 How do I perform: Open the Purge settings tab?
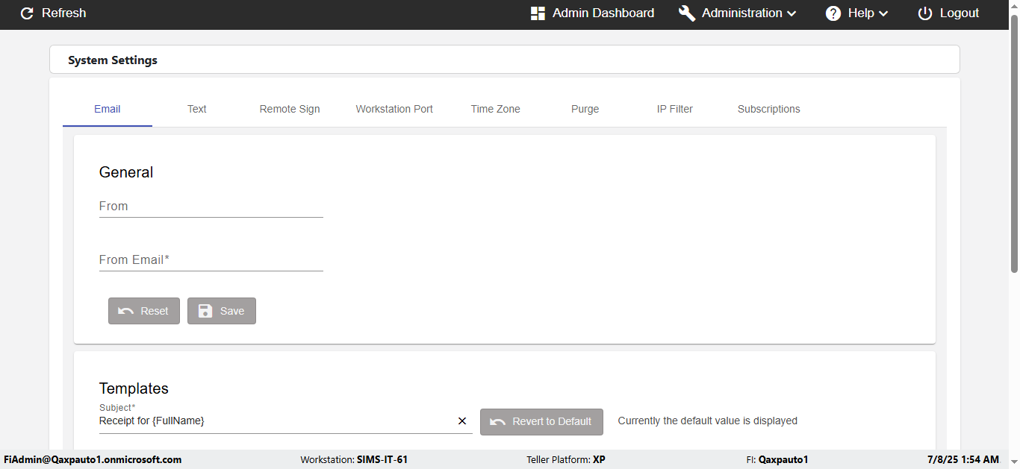point(585,109)
